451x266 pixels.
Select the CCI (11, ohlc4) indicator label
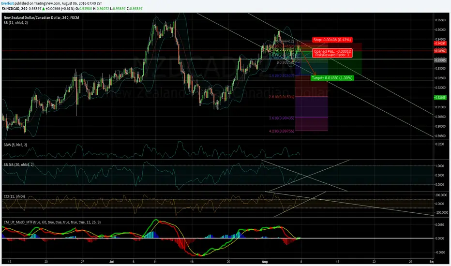(15, 196)
